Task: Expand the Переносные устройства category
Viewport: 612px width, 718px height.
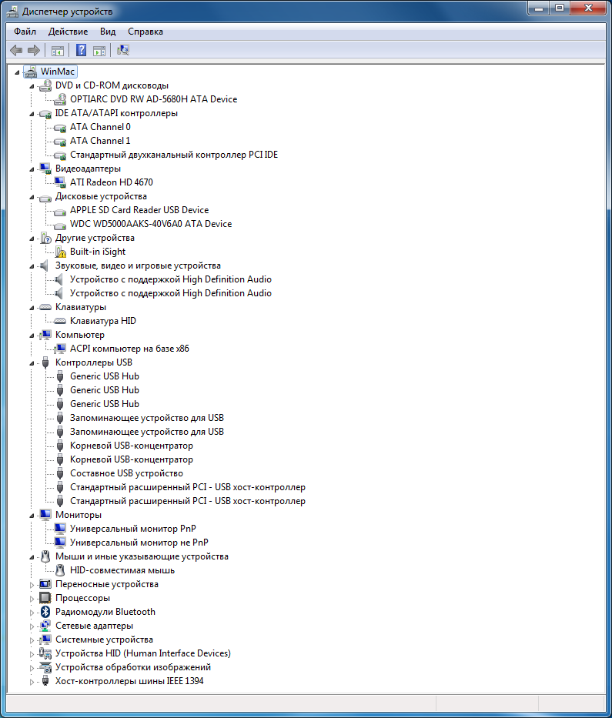Action: click(x=32, y=585)
